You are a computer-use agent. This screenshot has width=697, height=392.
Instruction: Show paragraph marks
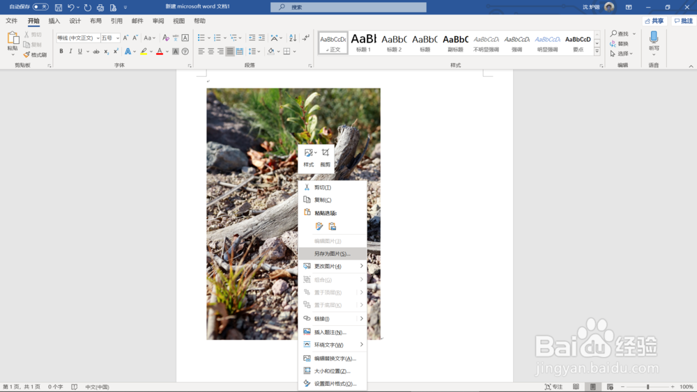click(x=306, y=38)
